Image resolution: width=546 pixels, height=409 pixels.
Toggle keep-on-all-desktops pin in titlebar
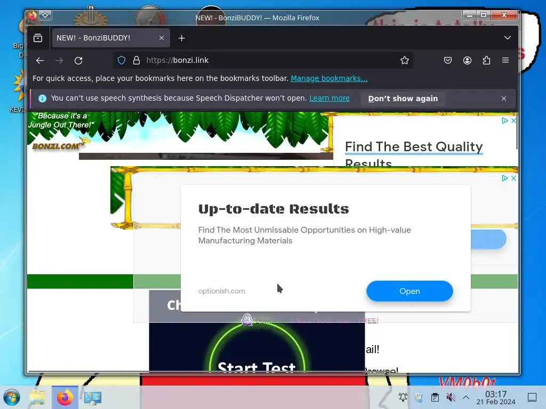[x=45, y=15]
